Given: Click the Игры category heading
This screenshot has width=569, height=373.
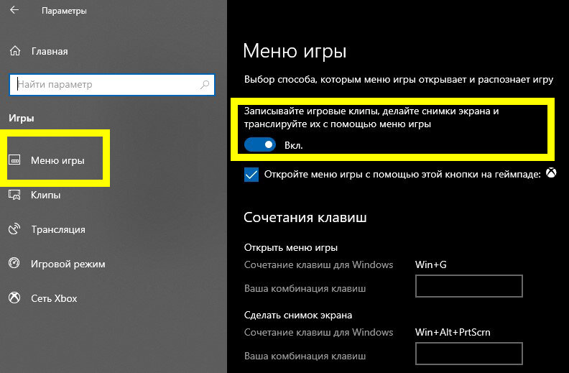Looking at the screenshot, I should click(x=22, y=119).
